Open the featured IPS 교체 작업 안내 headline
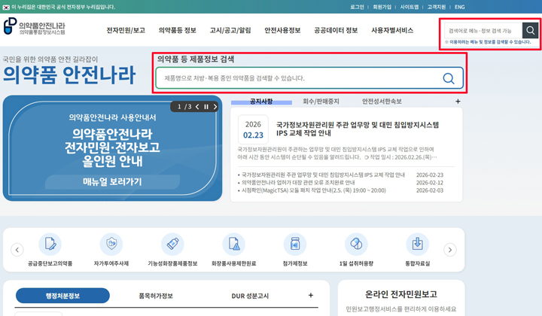Viewport: 542px width, 316px height. (x=358, y=129)
